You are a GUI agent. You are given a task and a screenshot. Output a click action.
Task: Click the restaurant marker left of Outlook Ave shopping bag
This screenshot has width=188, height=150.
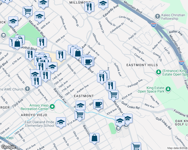[102, 78]
